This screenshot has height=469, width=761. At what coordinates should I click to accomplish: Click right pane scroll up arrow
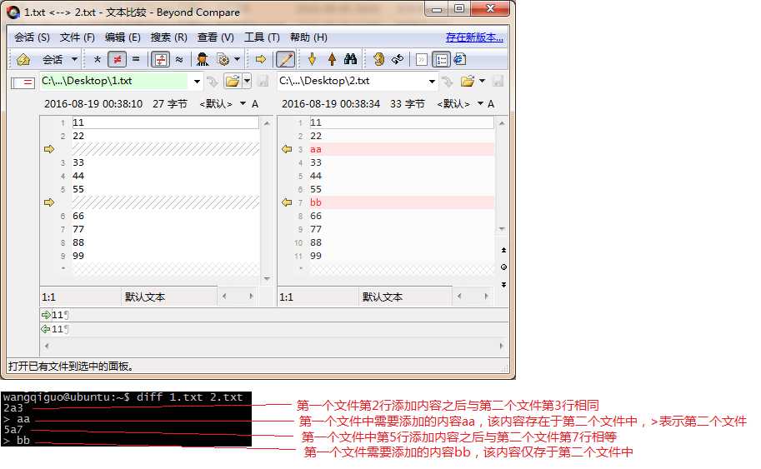click(x=502, y=123)
